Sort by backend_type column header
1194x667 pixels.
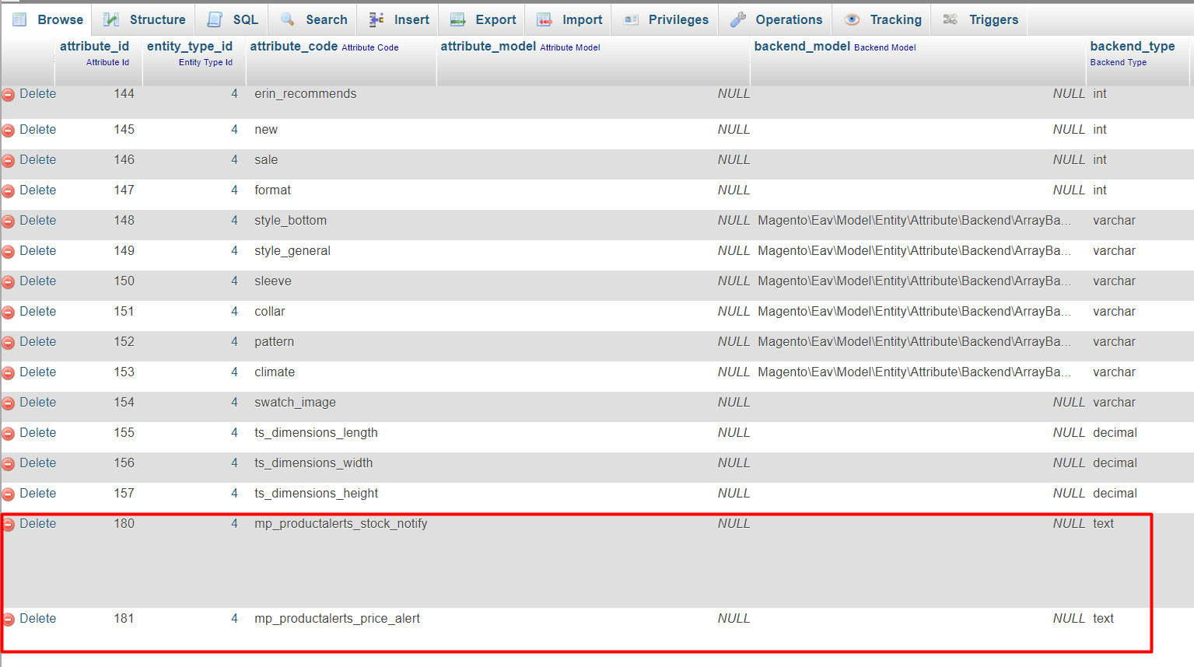(x=1132, y=46)
